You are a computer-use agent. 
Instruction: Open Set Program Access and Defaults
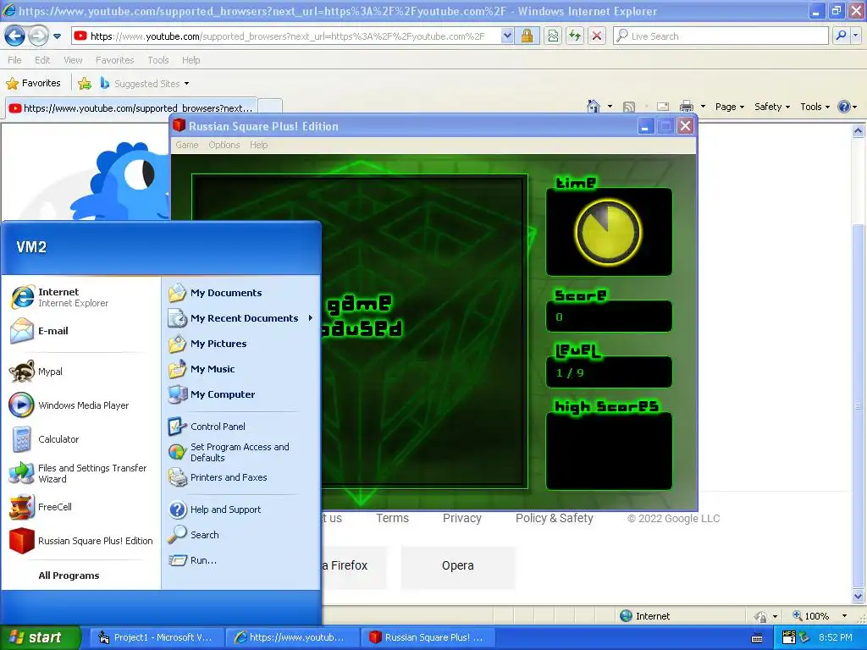[240, 452]
